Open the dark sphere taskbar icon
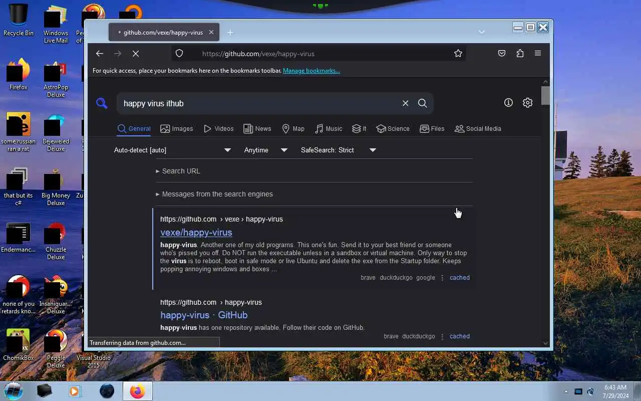Image resolution: width=641 pixels, height=401 pixels. coord(107,391)
